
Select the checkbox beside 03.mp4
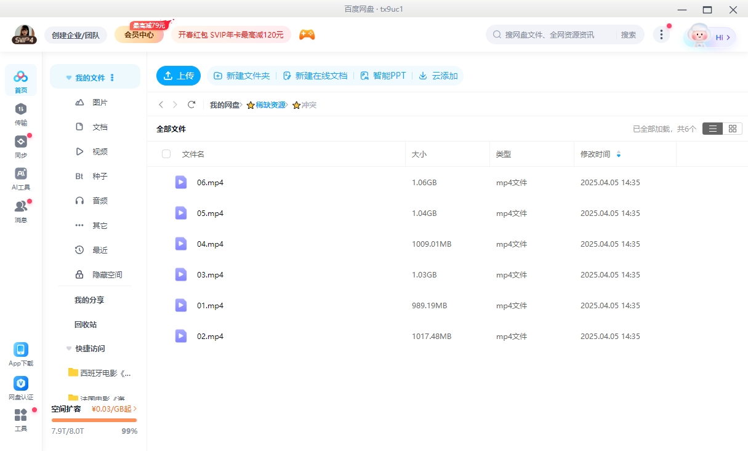pyautogui.click(x=166, y=274)
